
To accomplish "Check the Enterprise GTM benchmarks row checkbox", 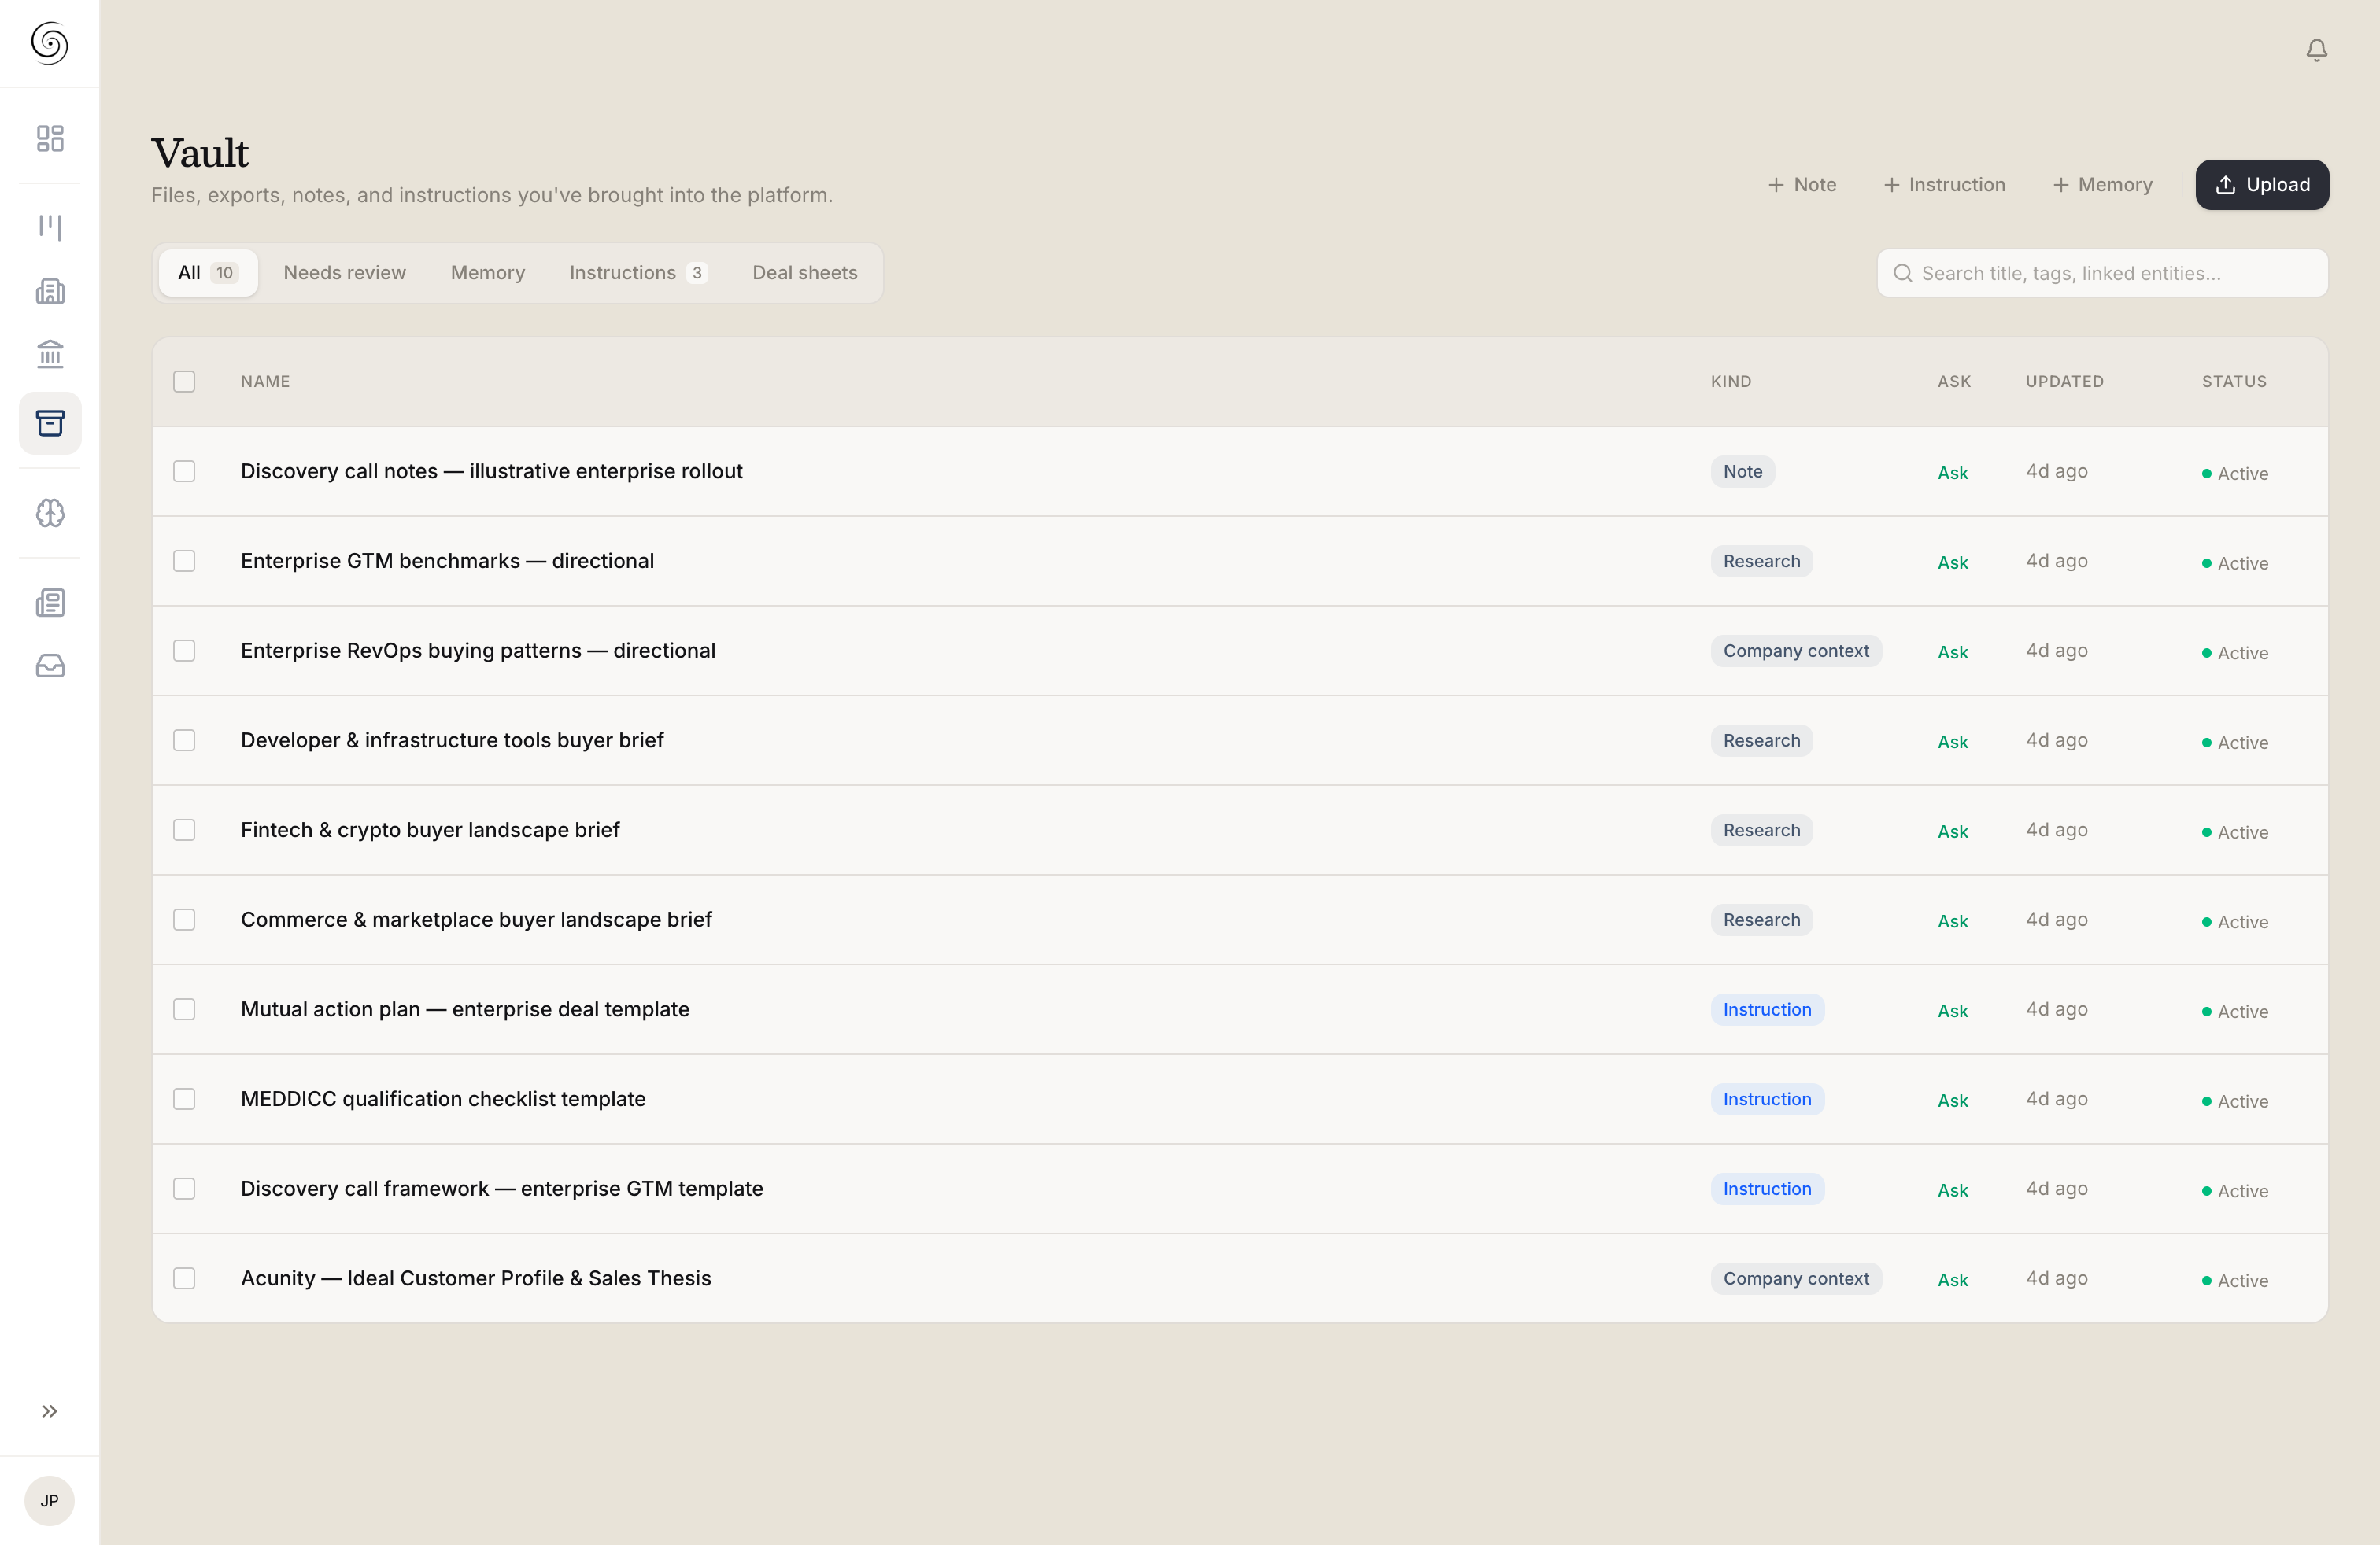I will [184, 561].
